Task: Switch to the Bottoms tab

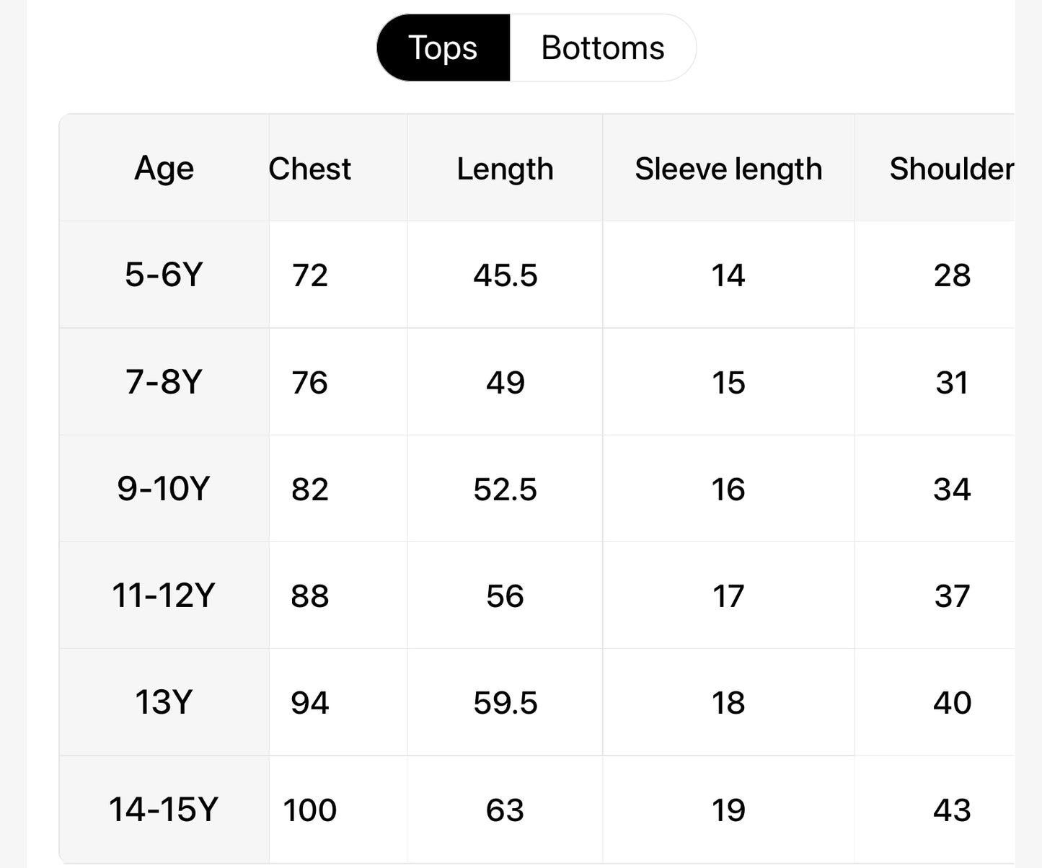Action: (603, 48)
